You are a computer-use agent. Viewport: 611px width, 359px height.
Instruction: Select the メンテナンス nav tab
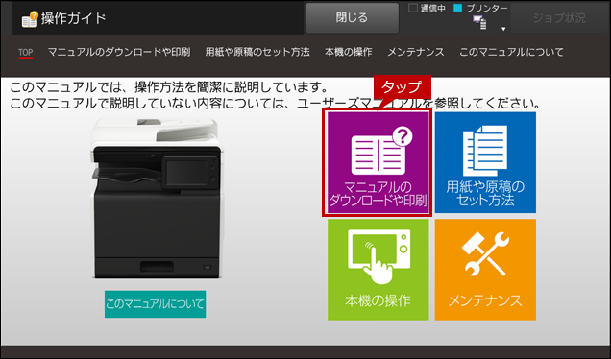[416, 52]
